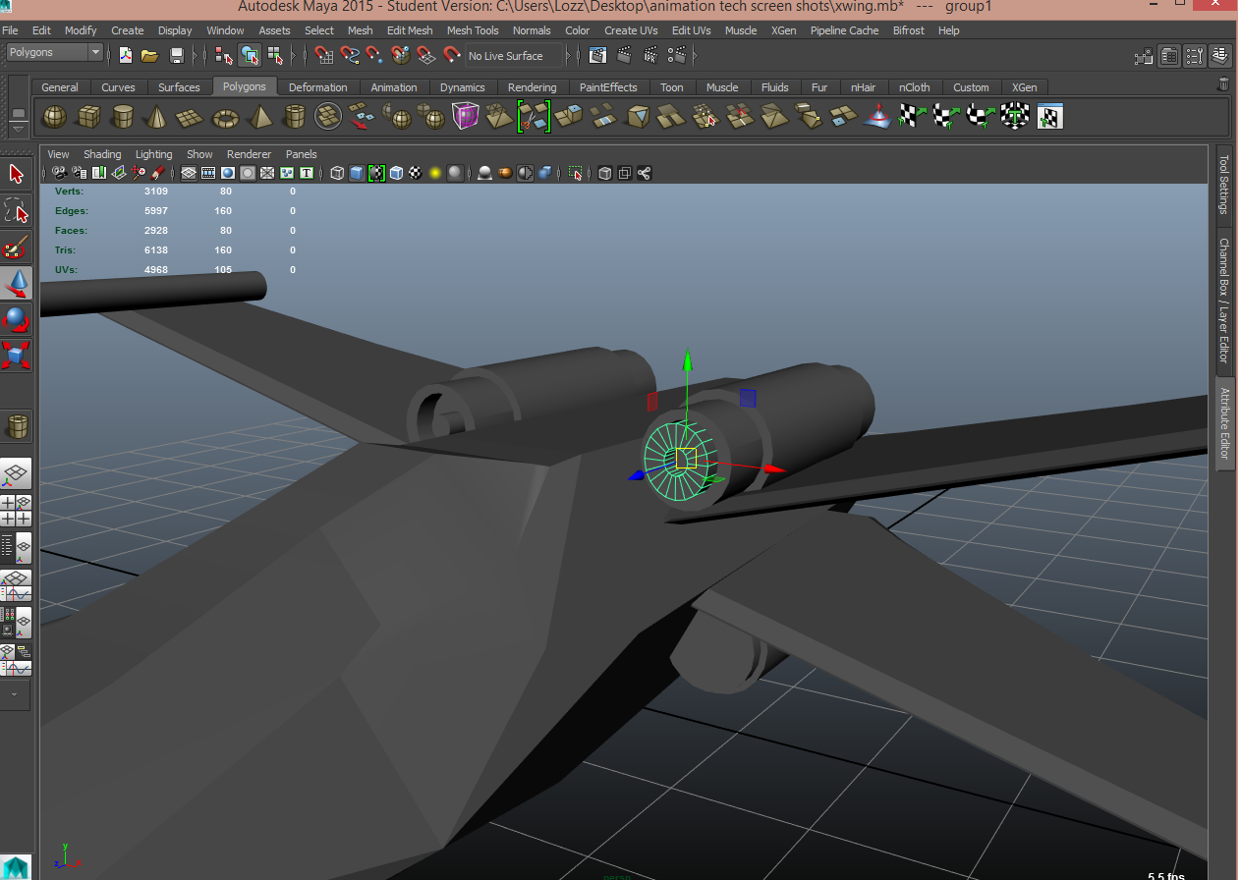Viewport: 1241px width, 880px height.
Task: Open the shelf options arrow menu
Action: click(18, 129)
